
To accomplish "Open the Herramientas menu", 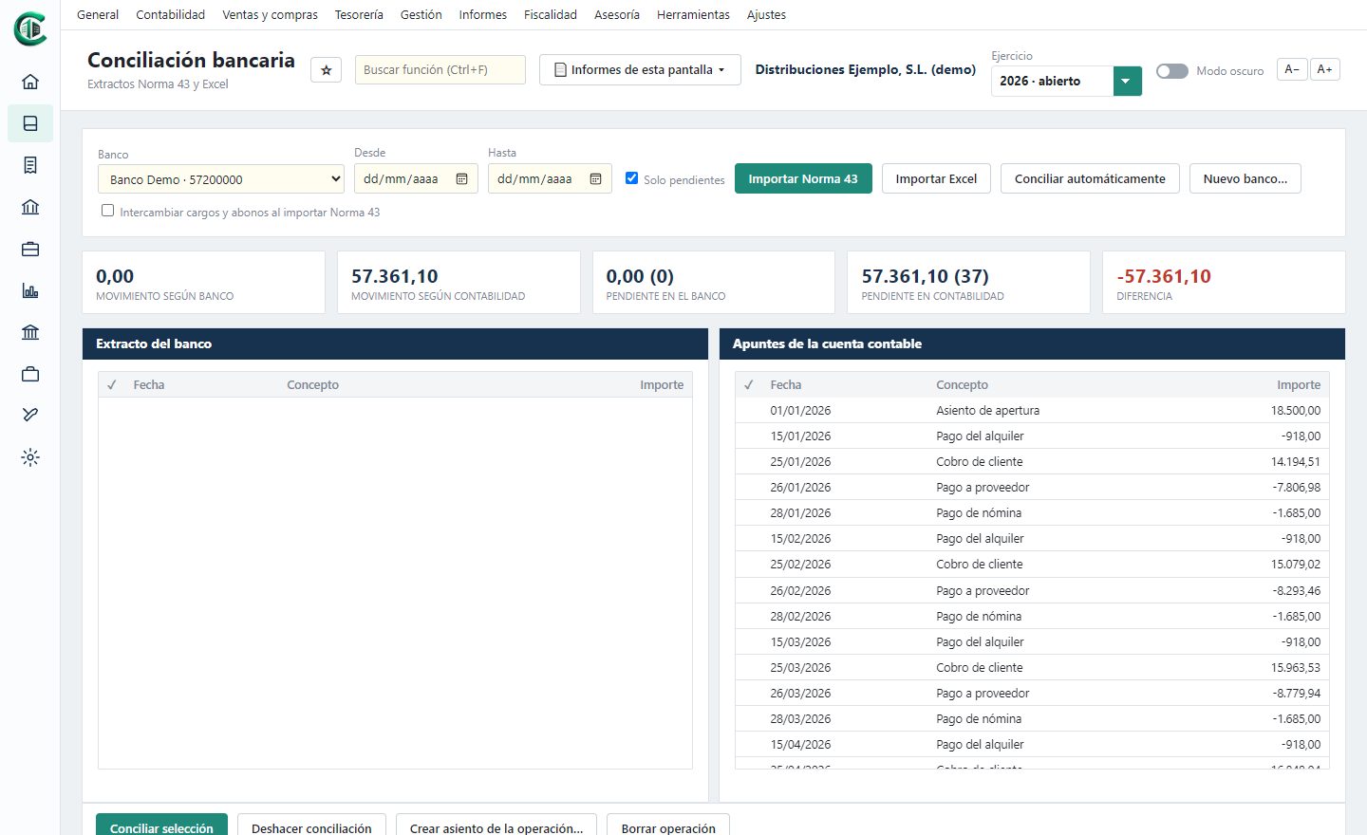I will click(693, 15).
